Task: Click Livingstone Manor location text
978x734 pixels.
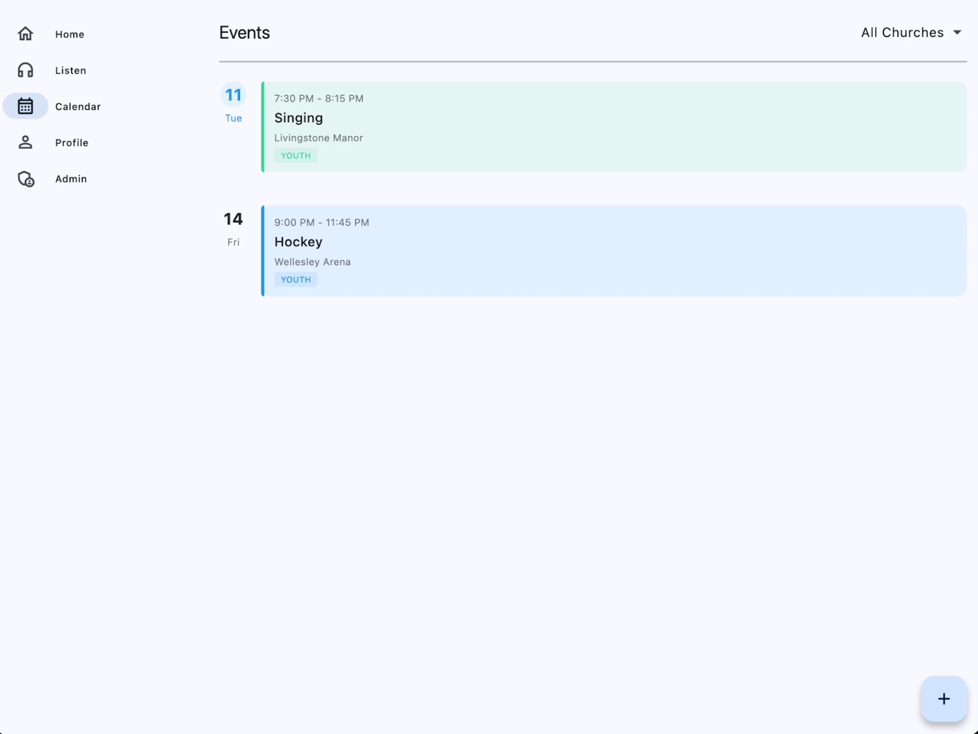Action: (318, 138)
